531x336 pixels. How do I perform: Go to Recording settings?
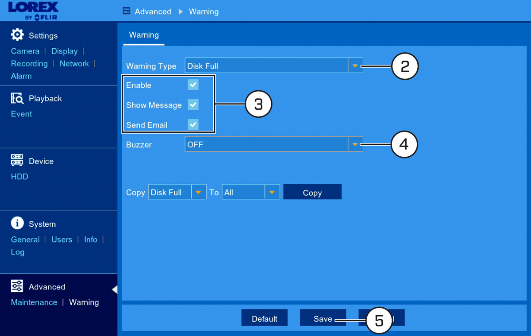point(29,63)
